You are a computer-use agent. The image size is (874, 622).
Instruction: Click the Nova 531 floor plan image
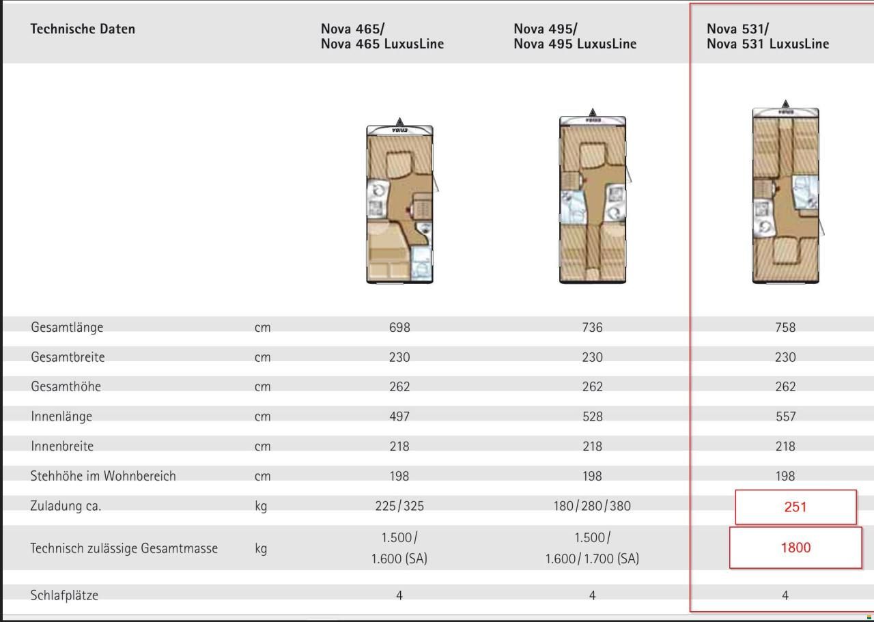[x=787, y=192]
